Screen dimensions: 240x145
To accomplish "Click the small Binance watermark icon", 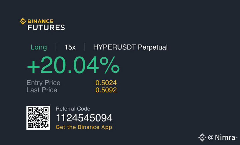I will coord(202,137).
